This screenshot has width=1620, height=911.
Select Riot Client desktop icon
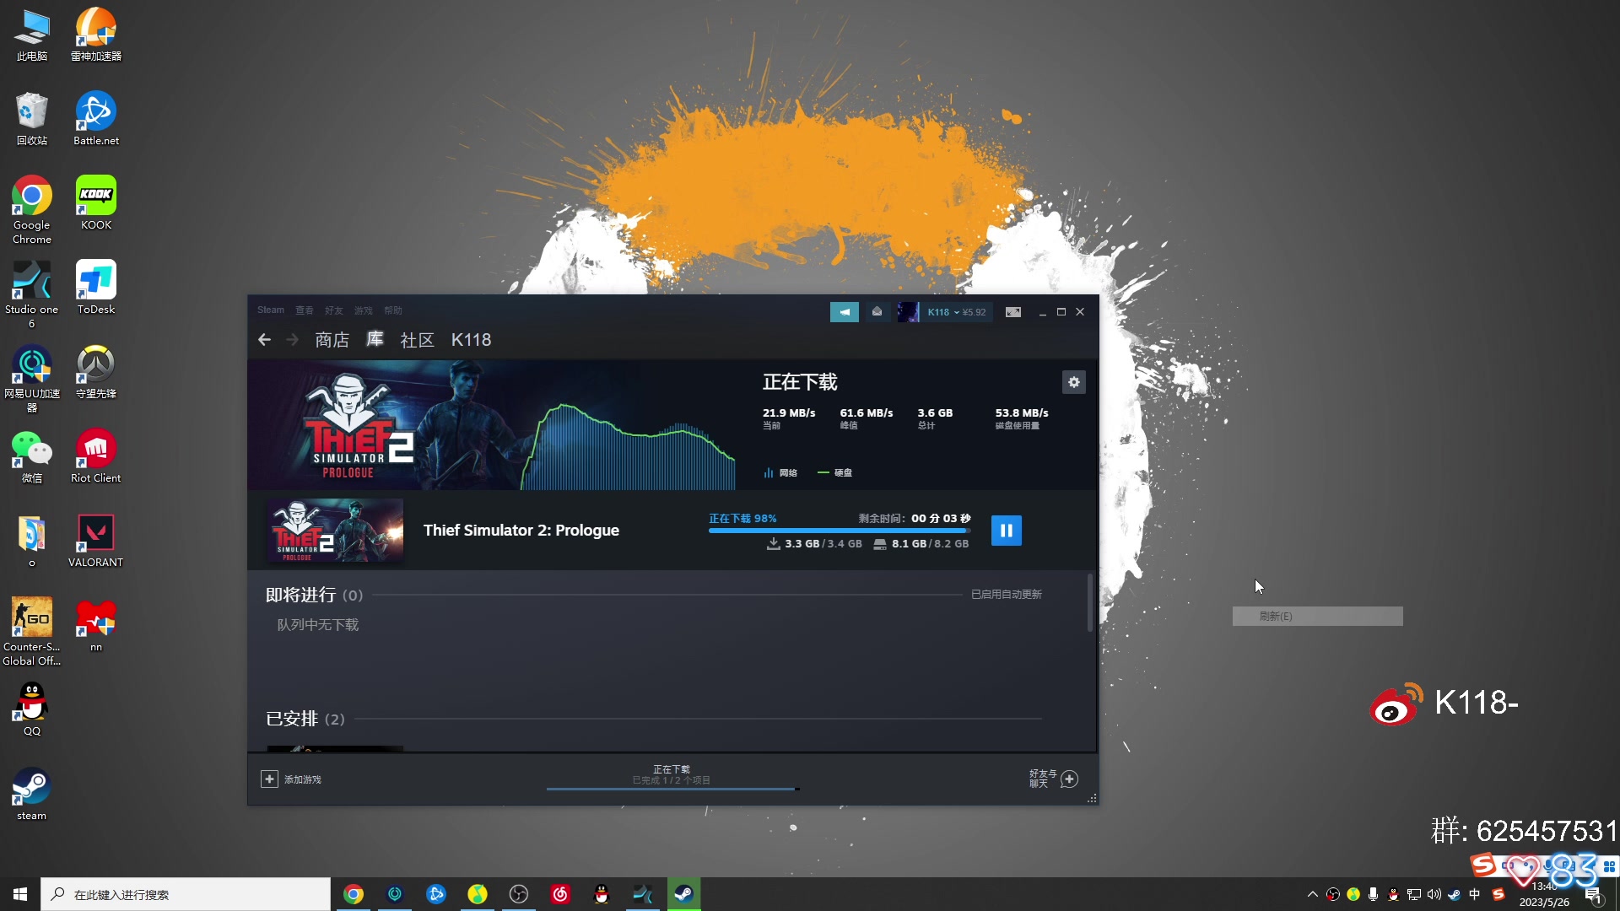(96, 456)
